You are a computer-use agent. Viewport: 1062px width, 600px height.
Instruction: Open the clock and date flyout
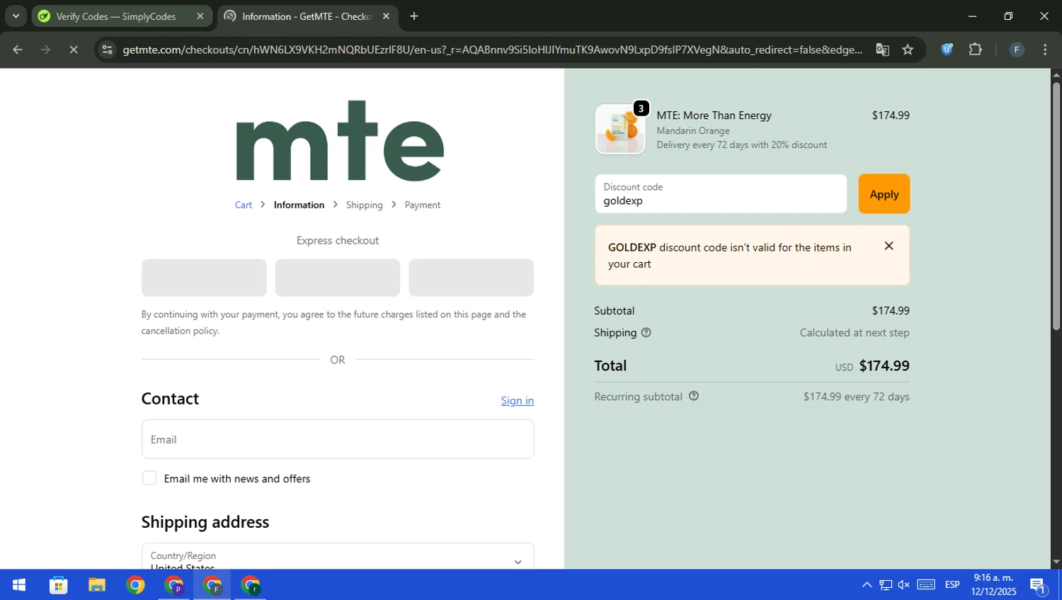[x=993, y=585]
